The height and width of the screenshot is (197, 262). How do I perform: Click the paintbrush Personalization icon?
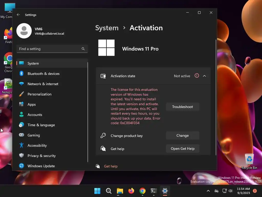click(21, 94)
